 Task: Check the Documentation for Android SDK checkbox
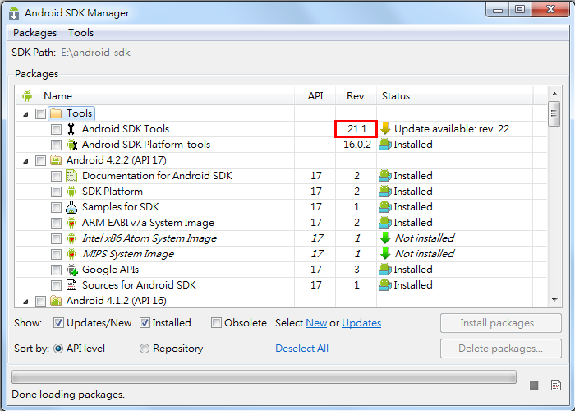[x=56, y=176]
